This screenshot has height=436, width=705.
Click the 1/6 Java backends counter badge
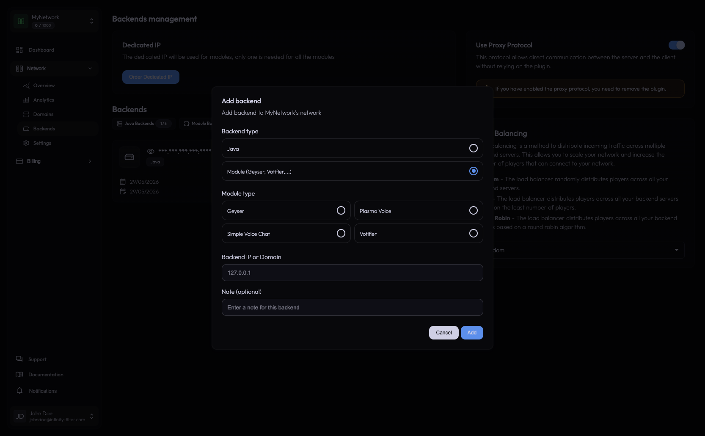(163, 124)
